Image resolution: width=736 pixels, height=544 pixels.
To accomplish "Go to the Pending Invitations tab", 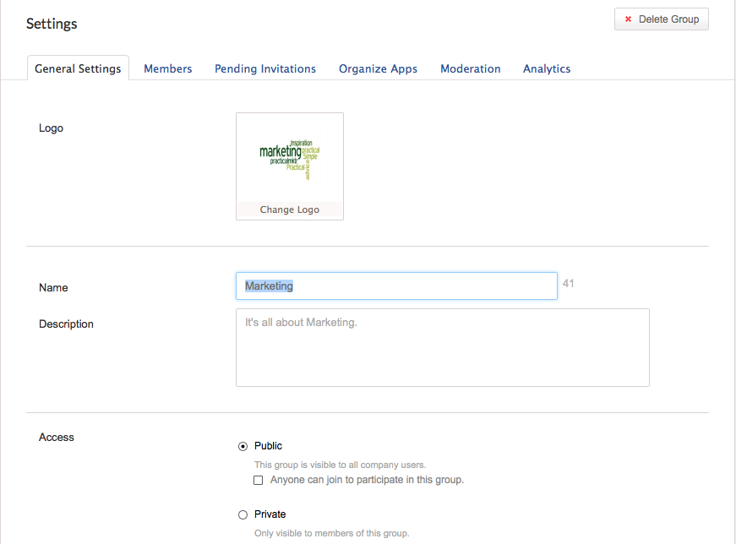I will point(265,68).
